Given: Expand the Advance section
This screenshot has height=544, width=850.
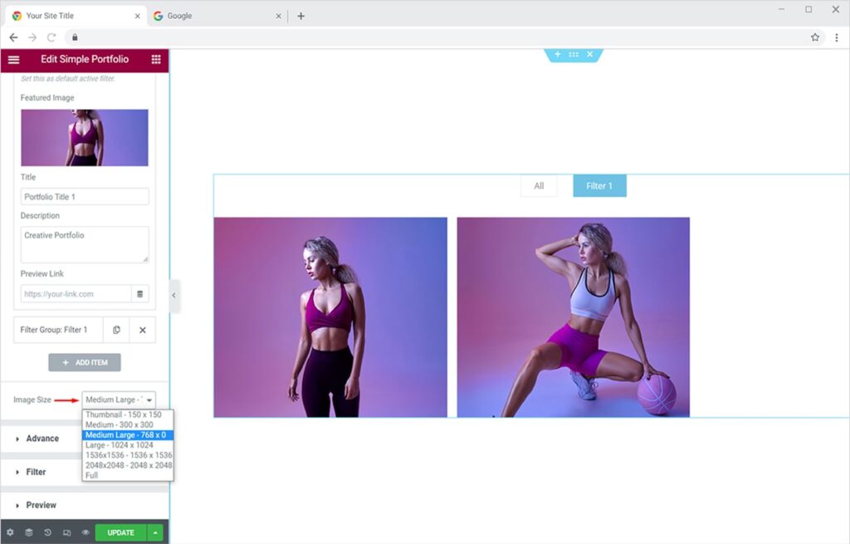Looking at the screenshot, I should click(x=42, y=439).
